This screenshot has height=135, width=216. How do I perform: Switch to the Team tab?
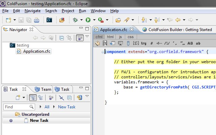tap(43, 89)
